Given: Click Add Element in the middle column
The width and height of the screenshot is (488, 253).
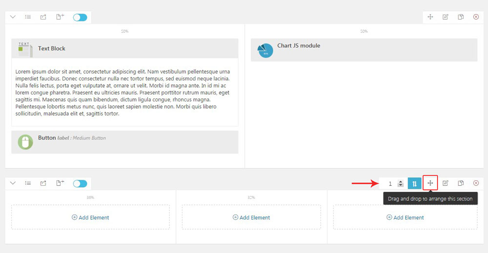Looking at the screenshot, I should point(251,217).
